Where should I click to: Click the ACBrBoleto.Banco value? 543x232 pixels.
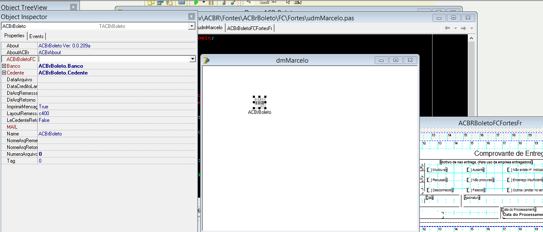coord(61,66)
